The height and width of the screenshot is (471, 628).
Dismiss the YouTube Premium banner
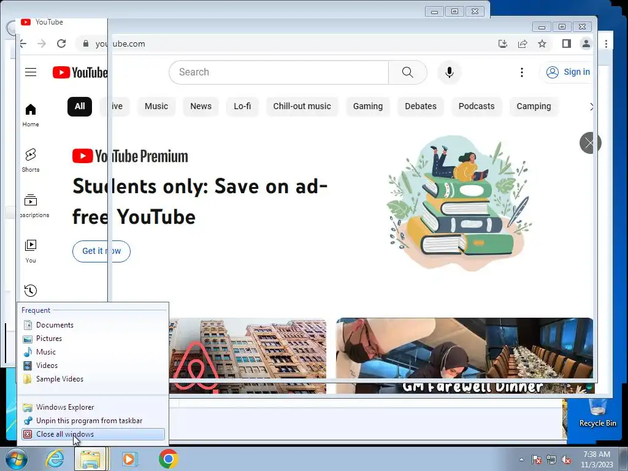(589, 142)
